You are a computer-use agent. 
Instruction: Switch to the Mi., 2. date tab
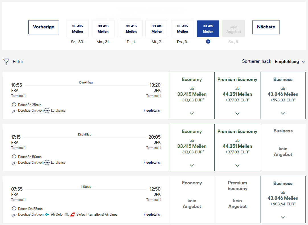(157, 28)
